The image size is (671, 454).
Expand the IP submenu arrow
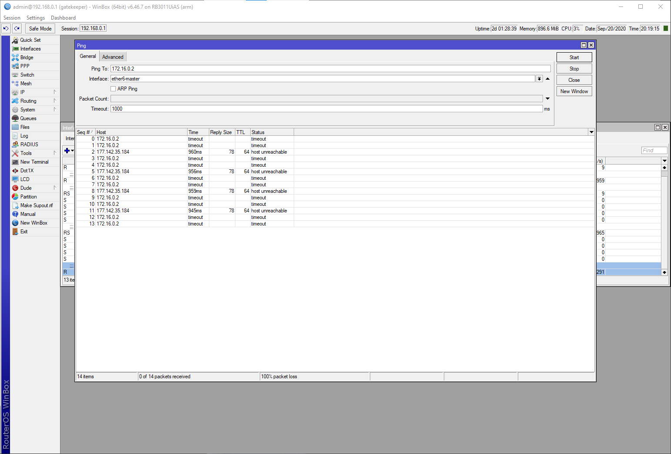pos(55,92)
